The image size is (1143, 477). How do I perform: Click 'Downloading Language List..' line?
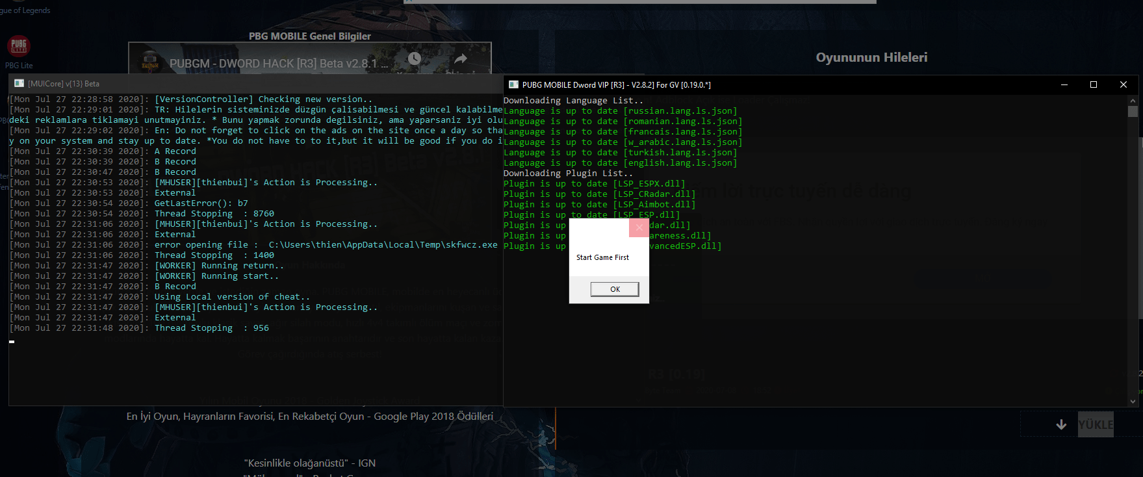point(573,101)
